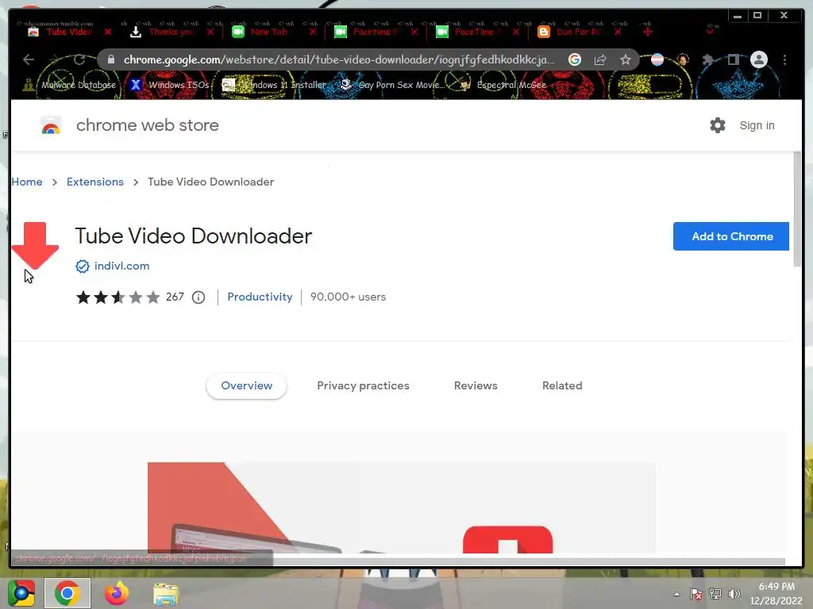
Task: Click the page vertical scrollbar
Action: pyautogui.click(x=797, y=209)
